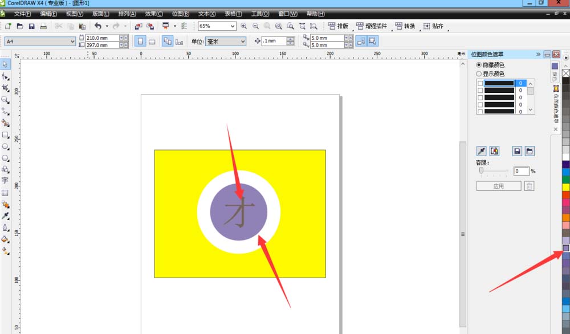Click the Edit Color icon in mask panel
Image resolution: width=570 pixels, height=334 pixels.
[x=494, y=151]
